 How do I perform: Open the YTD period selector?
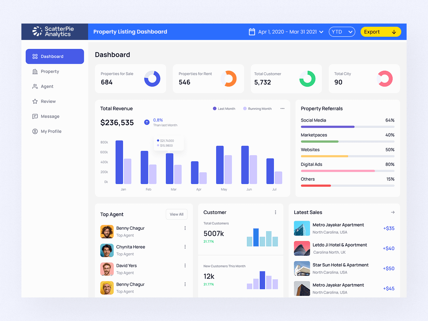tap(342, 32)
